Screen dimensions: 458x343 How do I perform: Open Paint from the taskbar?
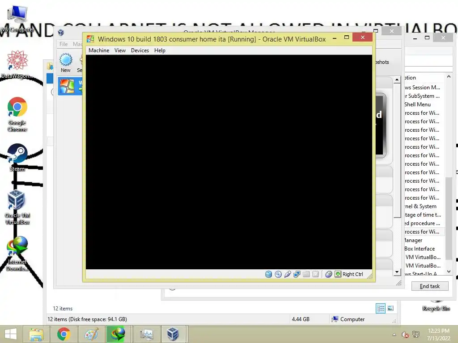(x=91, y=334)
